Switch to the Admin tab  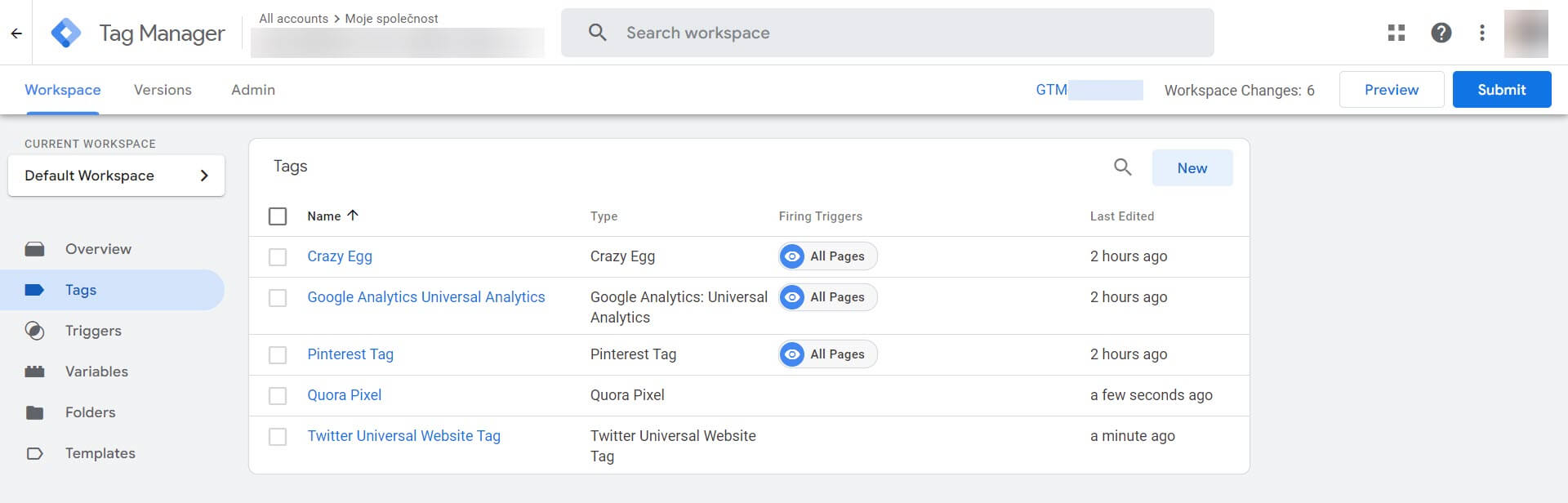[x=253, y=90]
